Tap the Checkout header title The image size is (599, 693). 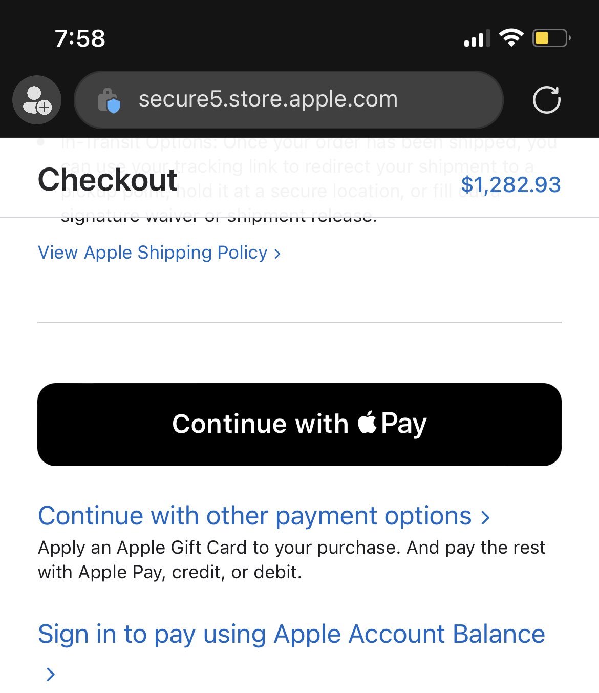coord(108,180)
